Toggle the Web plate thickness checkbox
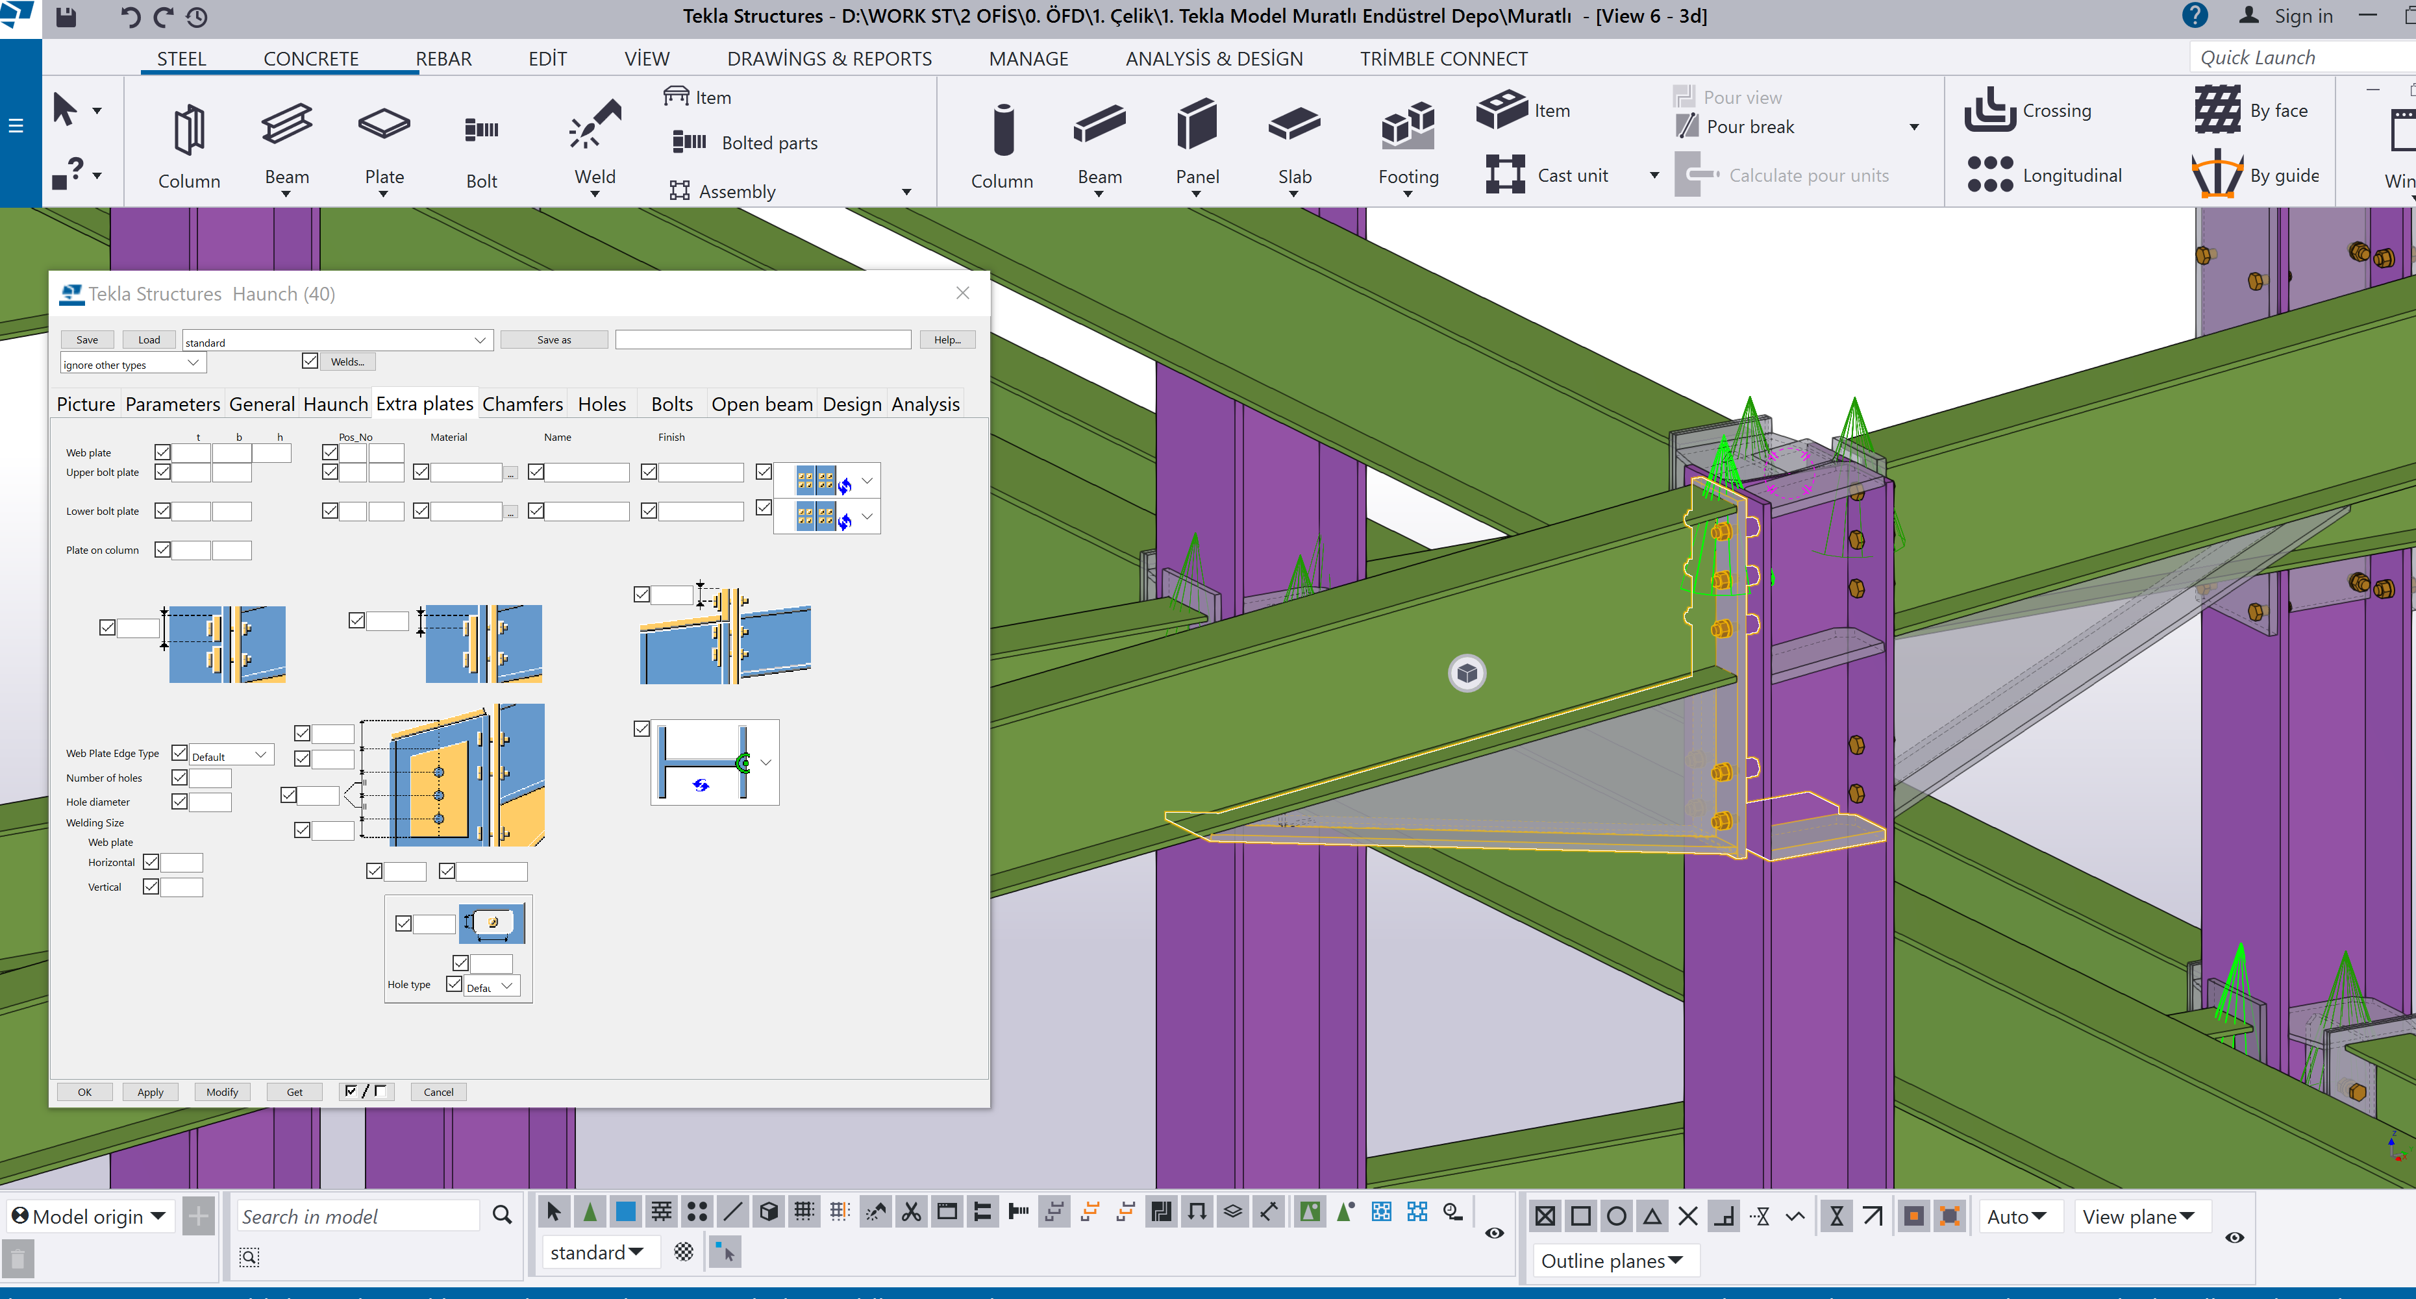 point(162,452)
